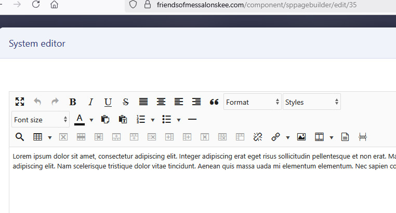
Task: Toggle italic formatting
Action: [x=90, y=102]
